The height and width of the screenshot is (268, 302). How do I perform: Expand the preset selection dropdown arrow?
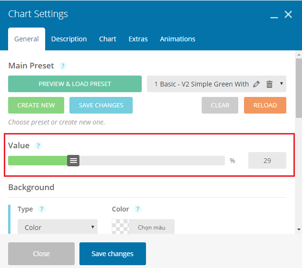coord(282,84)
